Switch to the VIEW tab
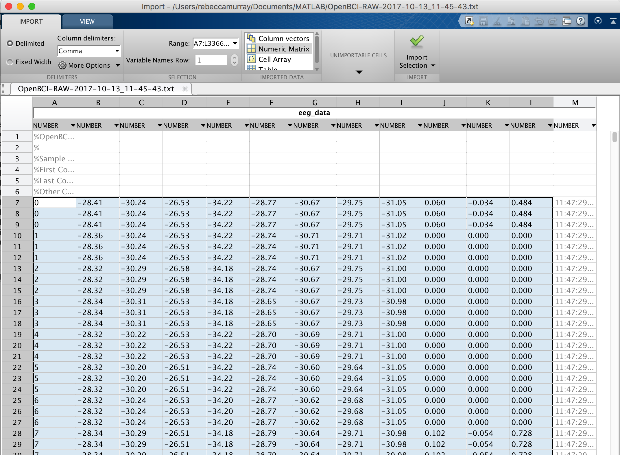This screenshot has width=620, height=455. (87, 21)
